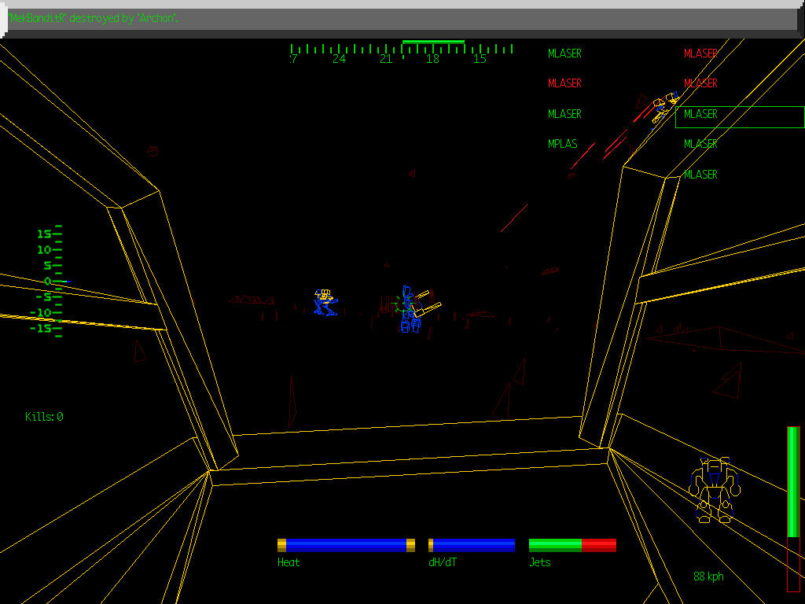Click the red overheated MLASER entry
Screen dimensions: 805x604
click(x=564, y=83)
